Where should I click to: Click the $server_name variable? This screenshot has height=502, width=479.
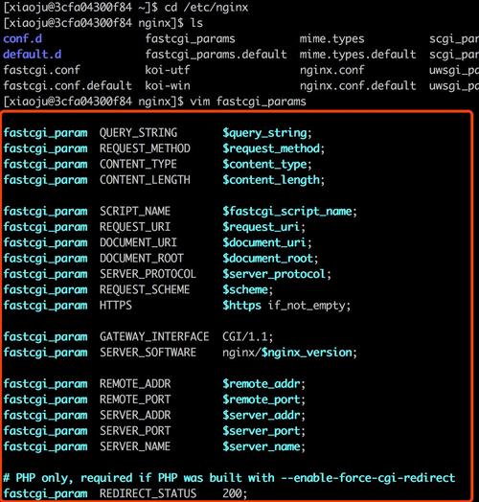coord(262,446)
